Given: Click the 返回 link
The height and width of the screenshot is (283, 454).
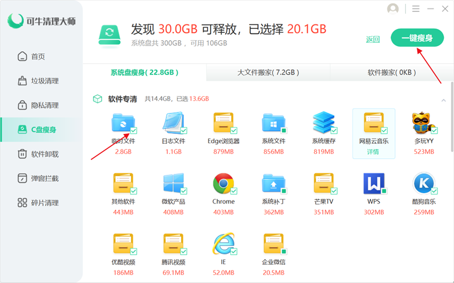Looking at the screenshot, I should 373,39.
